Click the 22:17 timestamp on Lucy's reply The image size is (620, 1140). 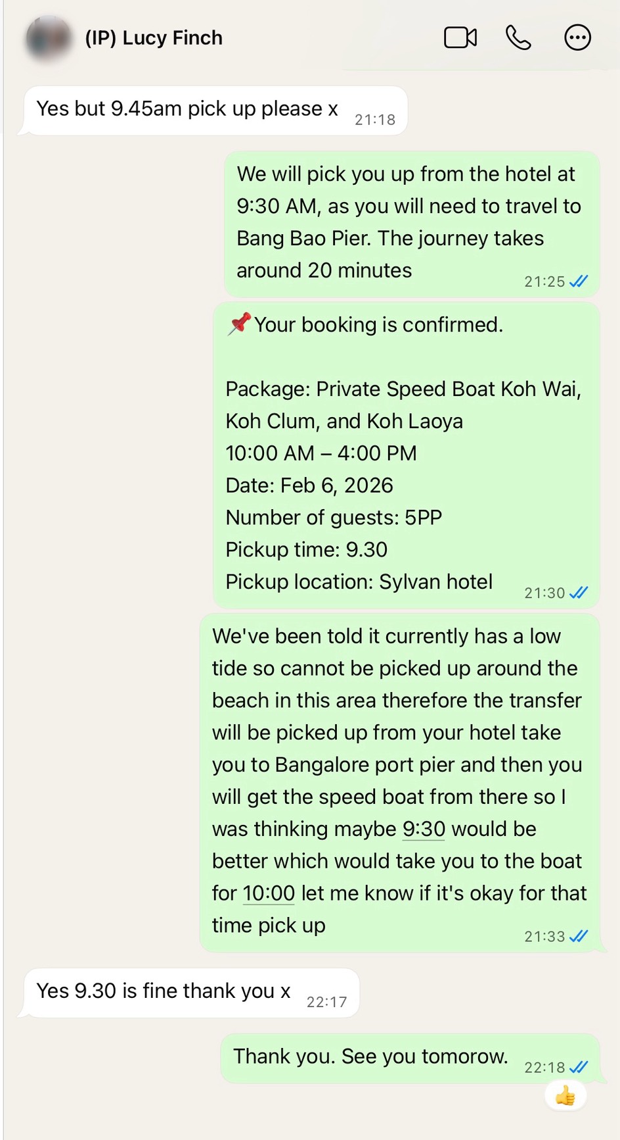click(x=326, y=1002)
